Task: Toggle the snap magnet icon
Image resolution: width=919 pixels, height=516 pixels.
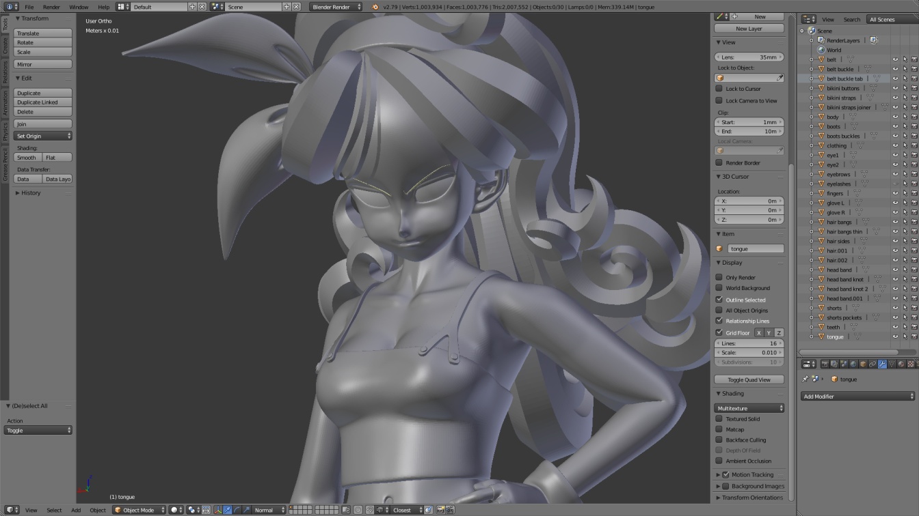Action: click(x=369, y=510)
